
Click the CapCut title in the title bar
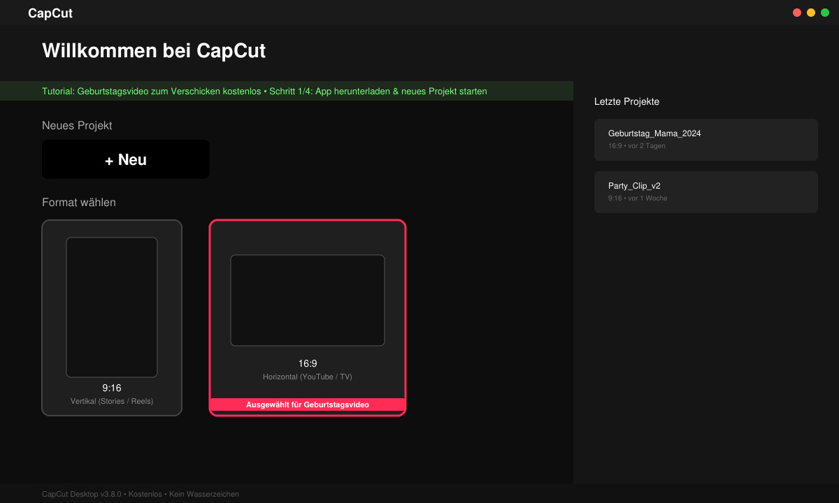point(50,13)
